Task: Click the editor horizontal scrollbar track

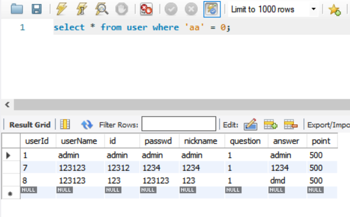Action: click(x=182, y=105)
